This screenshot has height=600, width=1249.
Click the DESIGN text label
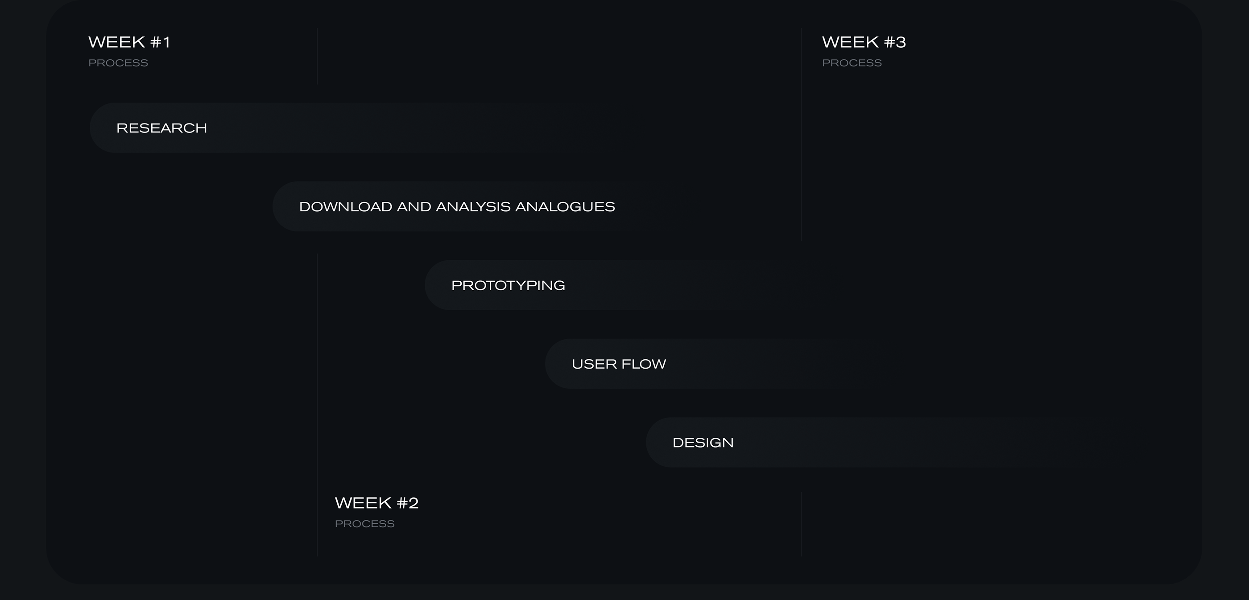(703, 443)
